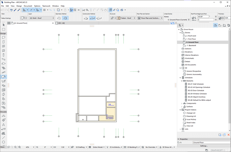Select the highlighted complex roof geometry method

(65, 18)
